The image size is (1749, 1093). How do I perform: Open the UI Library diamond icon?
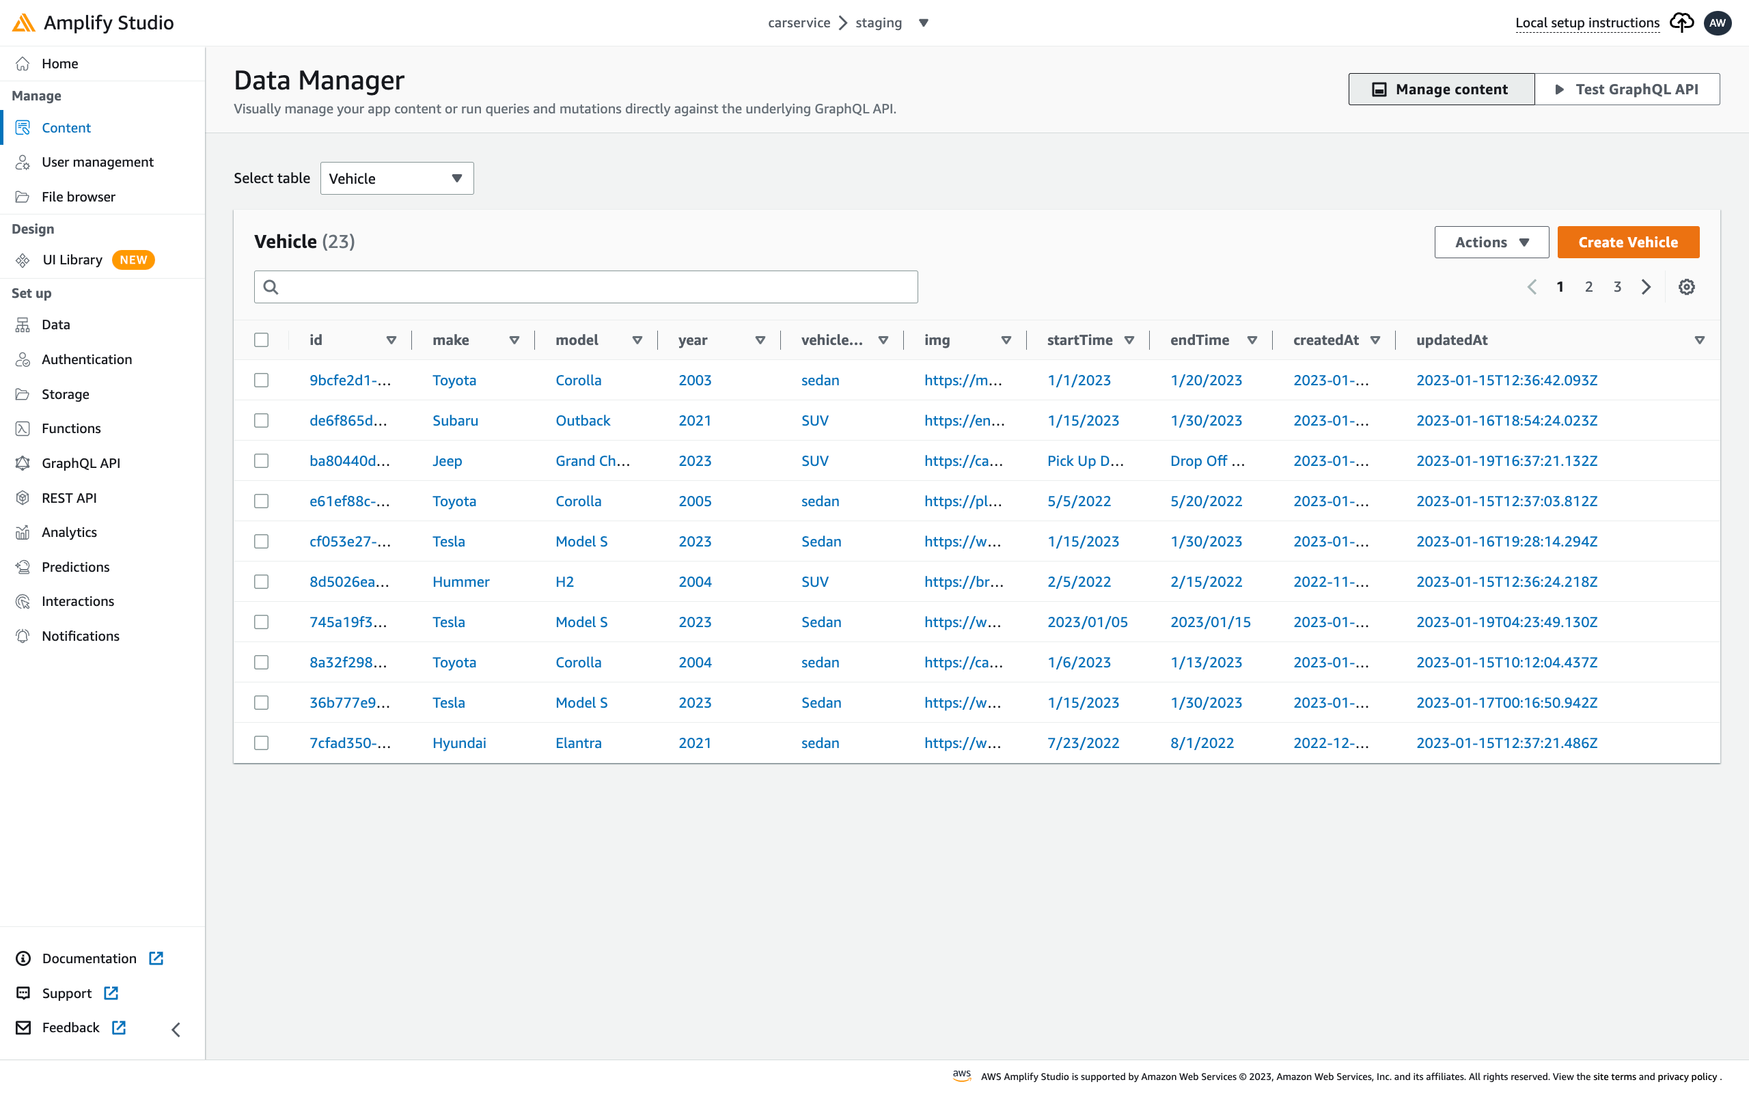[x=23, y=260]
